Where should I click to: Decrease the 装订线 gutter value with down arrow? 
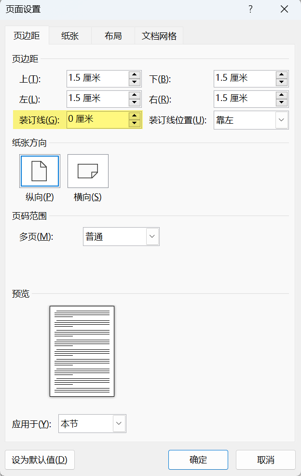click(134, 123)
